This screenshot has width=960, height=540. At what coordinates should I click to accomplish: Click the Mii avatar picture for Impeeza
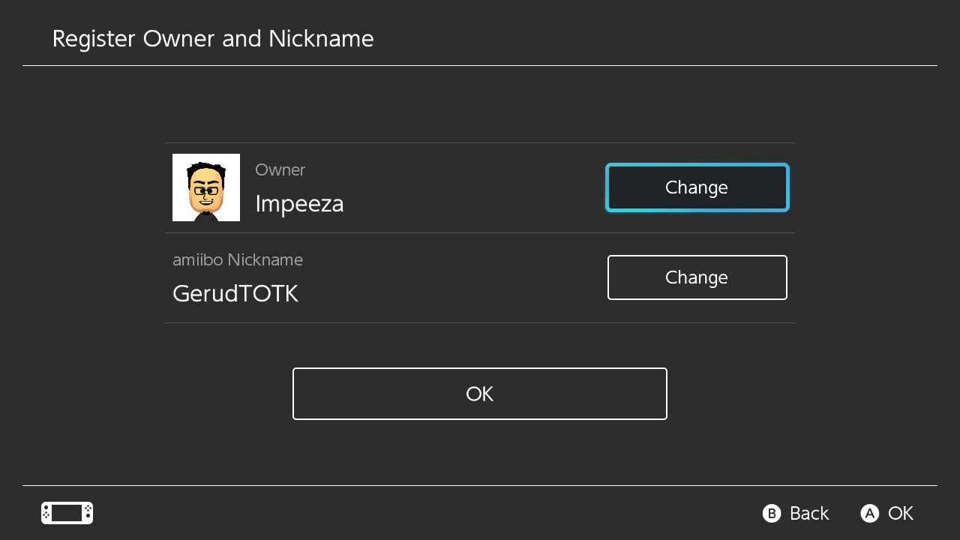(x=206, y=187)
